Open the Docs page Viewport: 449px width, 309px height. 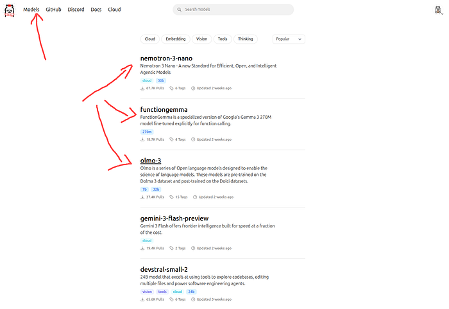[96, 10]
